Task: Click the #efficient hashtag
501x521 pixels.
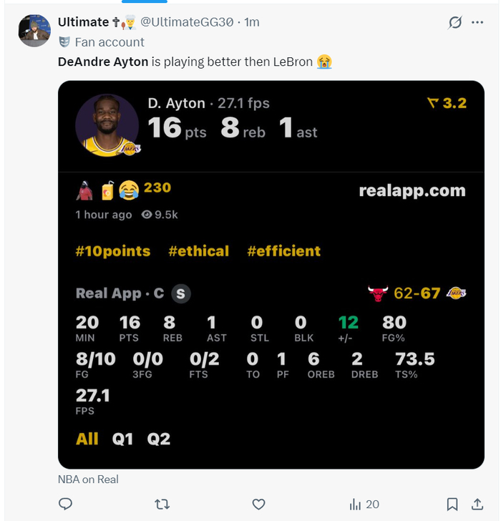Action: point(283,251)
